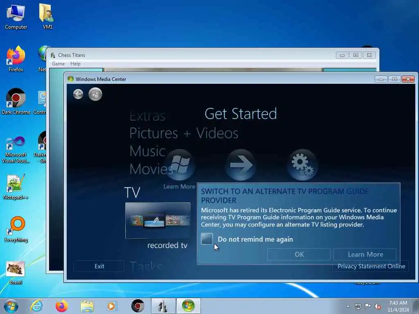Viewport: 419px width, 314px height.
Task: Click the Get Started heading
Action: click(x=241, y=114)
